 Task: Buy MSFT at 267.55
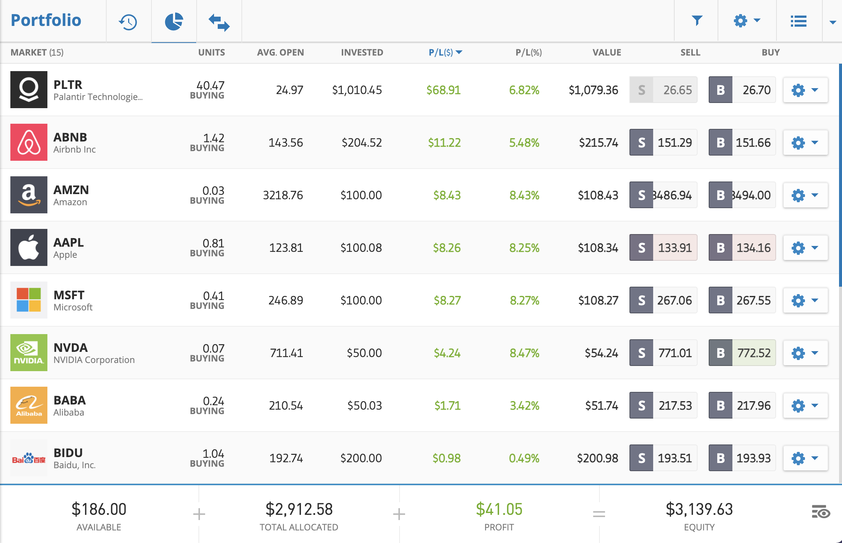[x=742, y=300]
